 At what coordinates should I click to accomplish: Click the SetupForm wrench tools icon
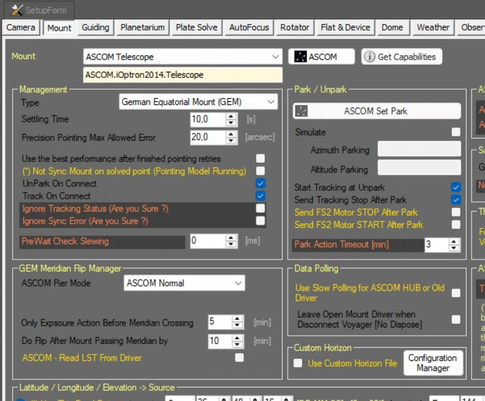tap(17, 9)
